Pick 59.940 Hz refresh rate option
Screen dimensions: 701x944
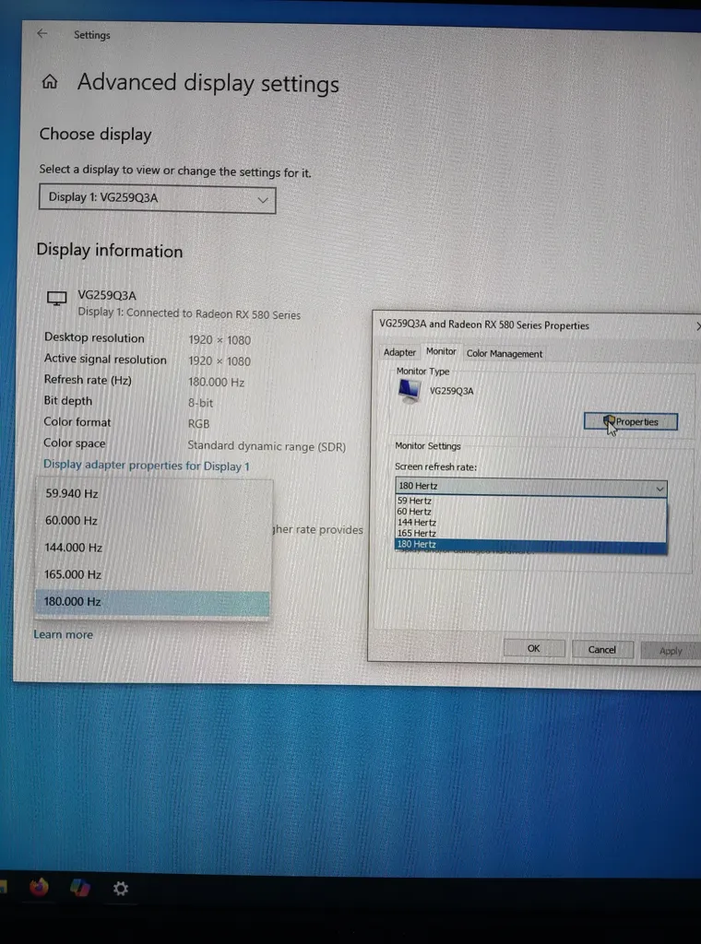pos(72,494)
